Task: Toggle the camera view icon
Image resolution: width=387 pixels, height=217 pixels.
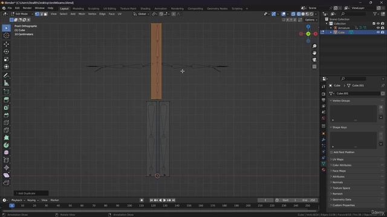Action: (314, 60)
